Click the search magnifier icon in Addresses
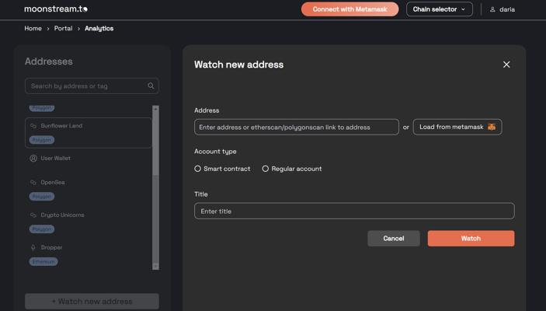Viewport: 546px width, 311px height. click(151, 86)
